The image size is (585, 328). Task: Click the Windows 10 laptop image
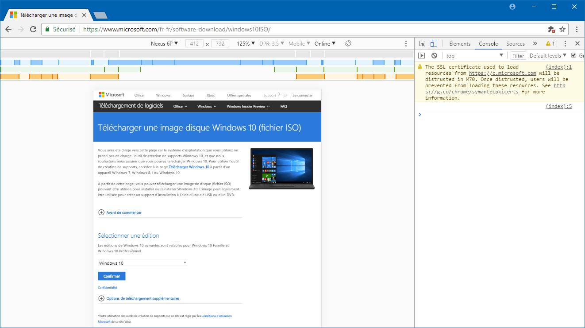coord(281,169)
